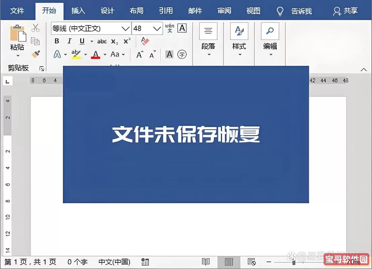
Task: Zoom out with minus button
Action: pyautogui.click(x=269, y=262)
